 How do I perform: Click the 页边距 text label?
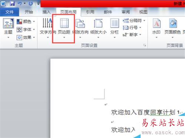tap(64, 32)
